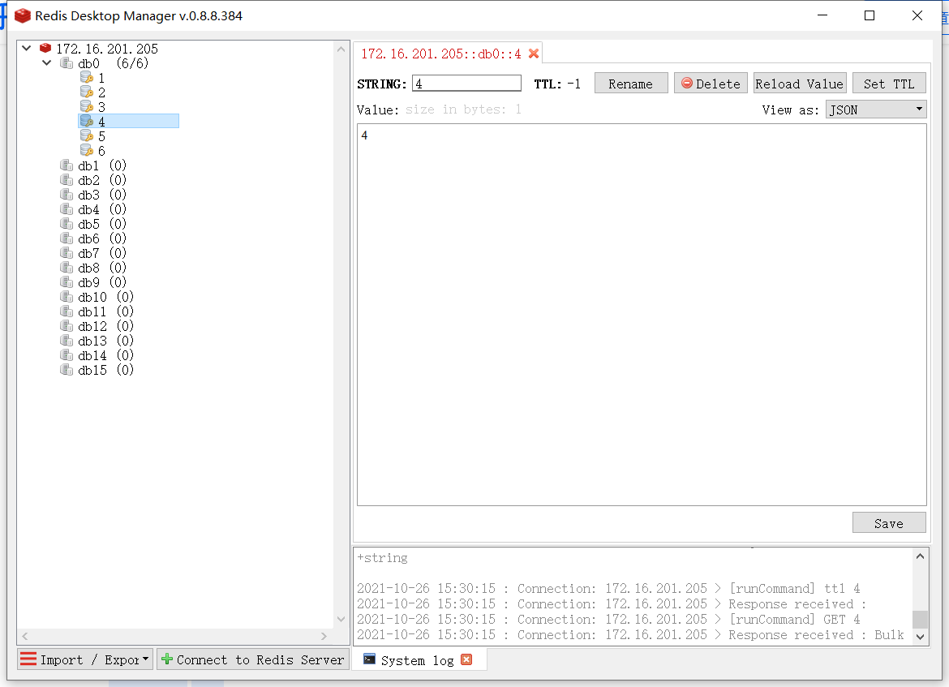The width and height of the screenshot is (949, 687).
Task: Click the db12 database icon
Action: (67, 325)
